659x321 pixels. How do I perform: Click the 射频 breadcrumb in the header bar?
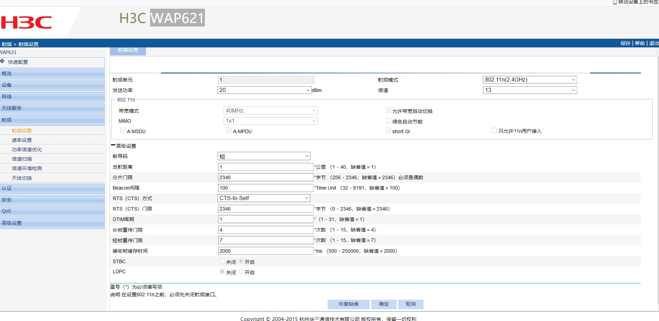(7, 44)
